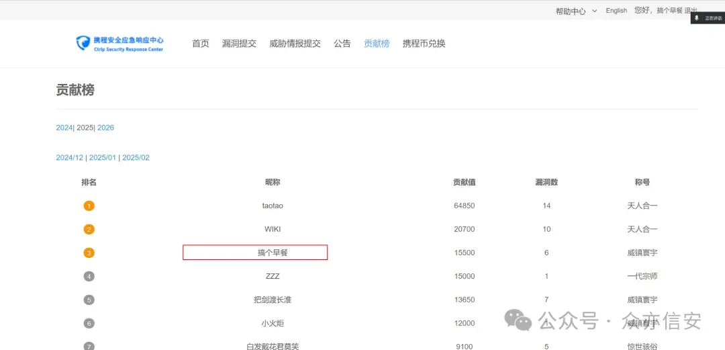
Task: Click nickname 小火炬
Action: tap(273, 323)
